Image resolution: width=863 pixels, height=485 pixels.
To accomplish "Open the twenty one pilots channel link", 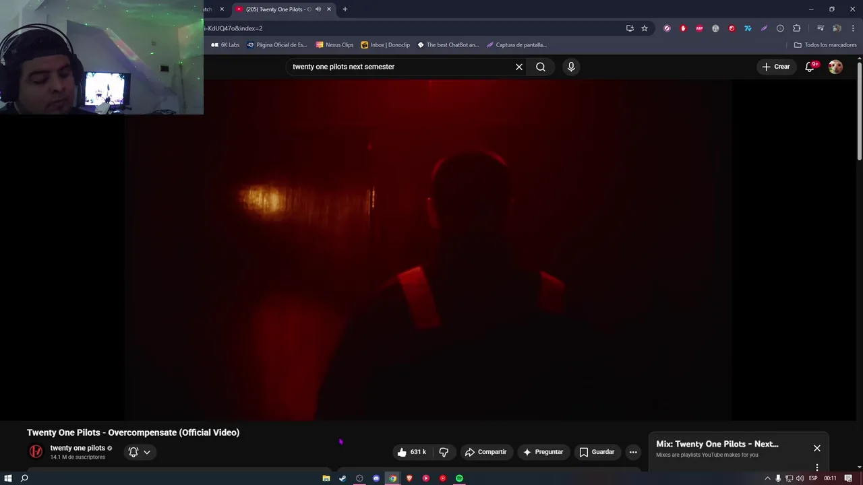I will pyautogui.click(x=78, y=448).
